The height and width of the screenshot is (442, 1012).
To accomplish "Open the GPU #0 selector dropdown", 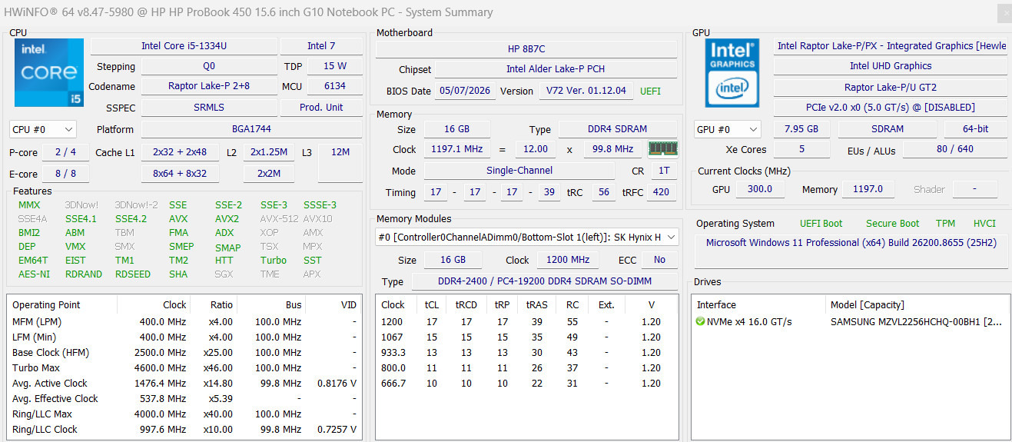I will tap(727, 129).
